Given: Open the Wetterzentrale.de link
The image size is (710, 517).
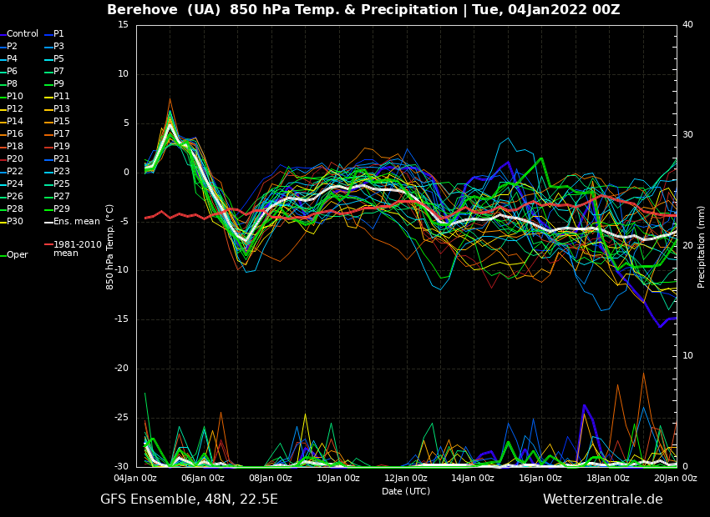Looking at the screenshot, I should (602, 499).
